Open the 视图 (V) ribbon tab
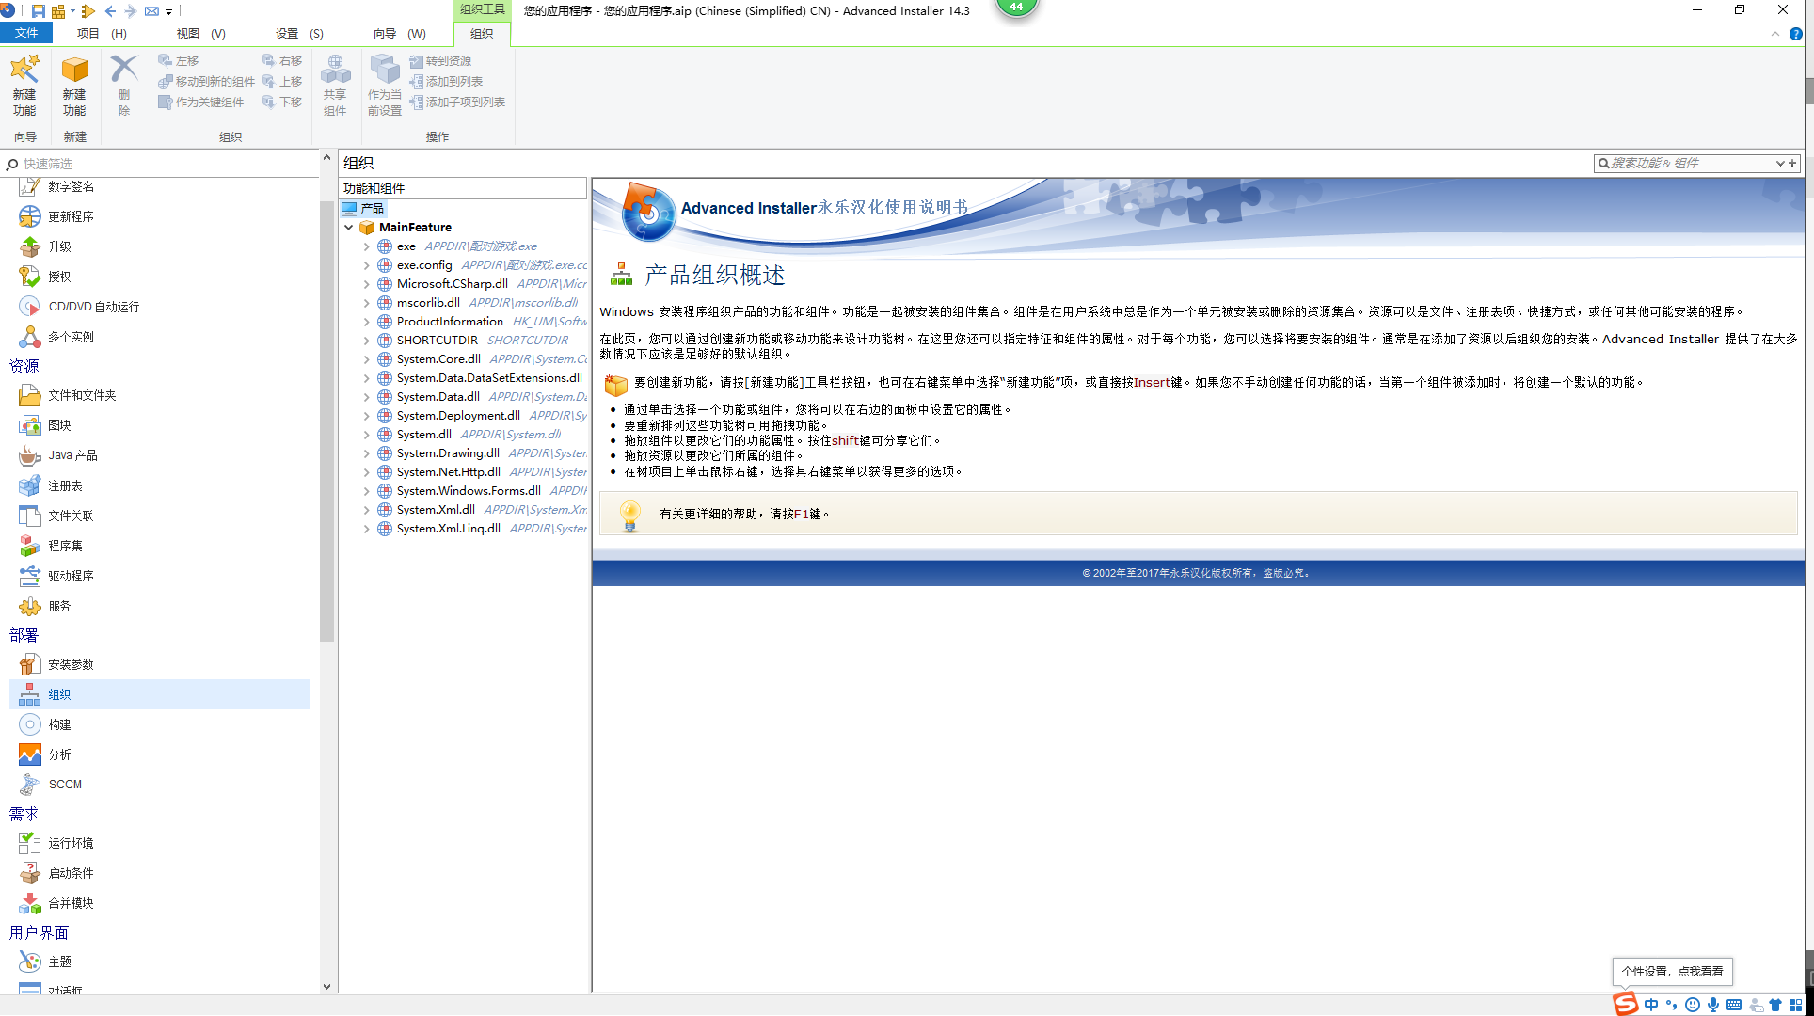This screenshot has height=1016, width=1814. 201,33
